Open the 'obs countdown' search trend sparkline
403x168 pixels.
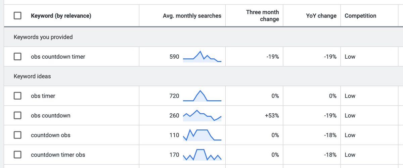(202, 115)
